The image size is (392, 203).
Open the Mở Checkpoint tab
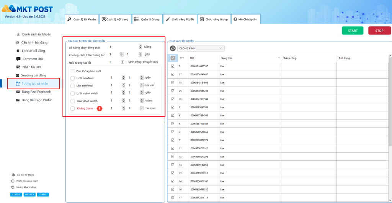tap(245, 19)
